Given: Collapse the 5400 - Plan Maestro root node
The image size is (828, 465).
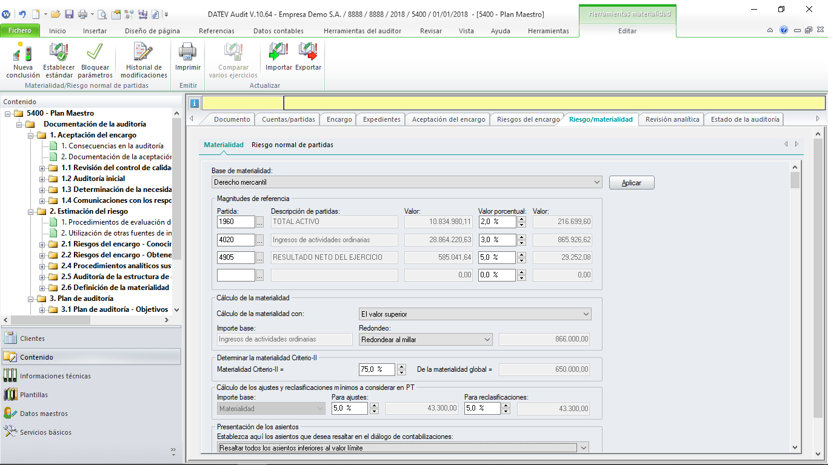Looking at the screenshot, I should (x=7, y=113).
